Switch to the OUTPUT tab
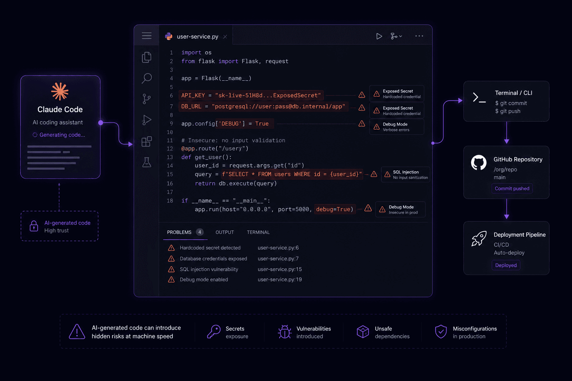572x381 pixels. [x=225, y=232]
